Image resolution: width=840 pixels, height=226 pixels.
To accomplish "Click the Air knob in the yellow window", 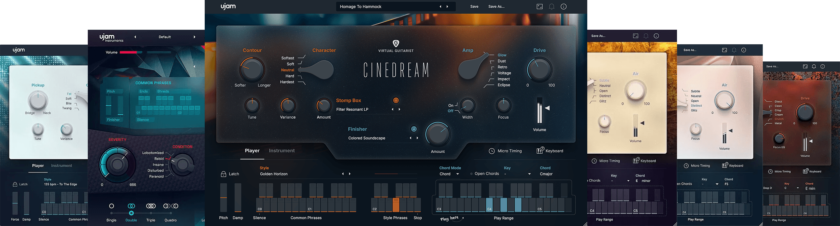I will point(635,91).
